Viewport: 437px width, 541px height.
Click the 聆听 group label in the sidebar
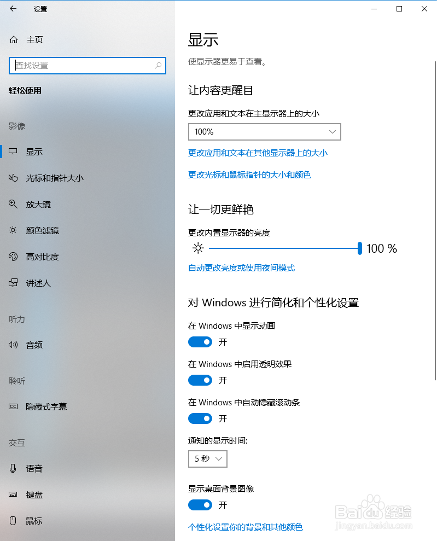coord(17,381)
